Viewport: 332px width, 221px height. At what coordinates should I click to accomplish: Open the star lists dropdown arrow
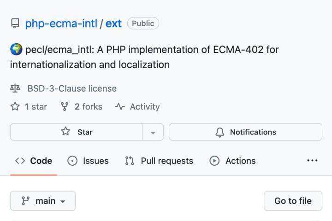(153, 132)
